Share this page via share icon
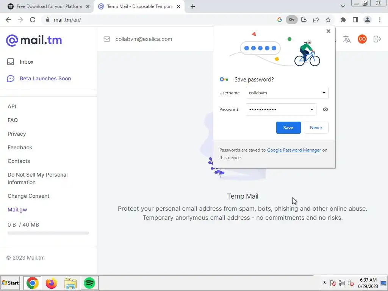Viewport: 388px width, 291px height. coord(316,20)
